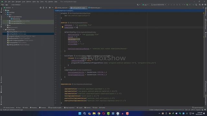Switch to the activity_main.xml editor tab

click(61, 8)
